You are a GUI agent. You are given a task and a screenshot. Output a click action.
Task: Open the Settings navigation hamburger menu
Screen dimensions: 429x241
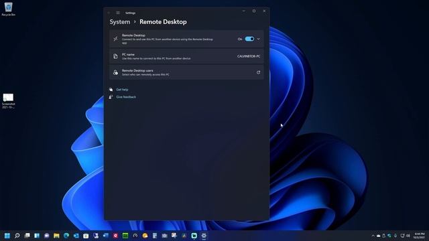click(118, 13)
